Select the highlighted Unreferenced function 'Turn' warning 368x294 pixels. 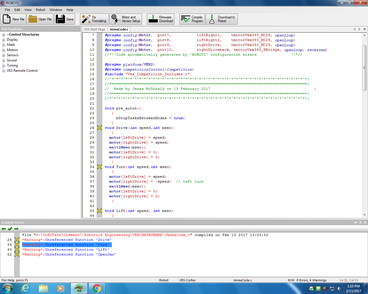pyautogui.click(x=67, y=245)
